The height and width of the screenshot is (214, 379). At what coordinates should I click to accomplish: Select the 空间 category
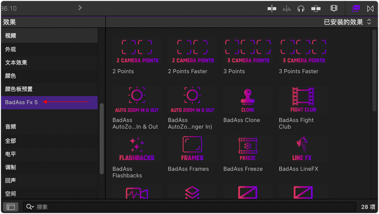49,194
